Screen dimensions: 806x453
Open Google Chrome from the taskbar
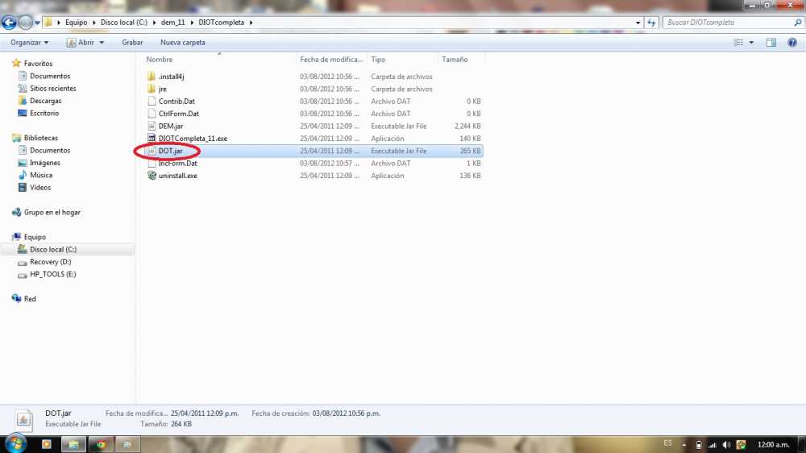101,444
